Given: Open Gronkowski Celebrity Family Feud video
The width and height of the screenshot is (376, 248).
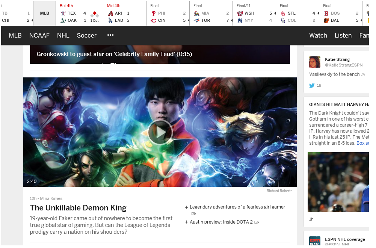Looking at the screenshot, I should click(x=160, y=54).
